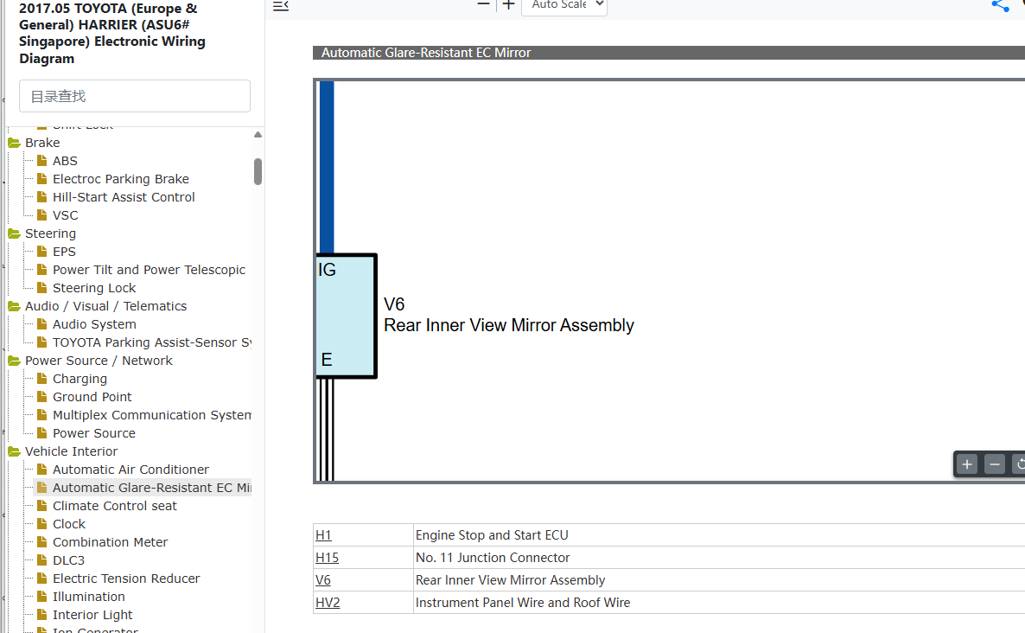Open Audio System diagram
1025x633 pixels.
(x=94, y=324)
